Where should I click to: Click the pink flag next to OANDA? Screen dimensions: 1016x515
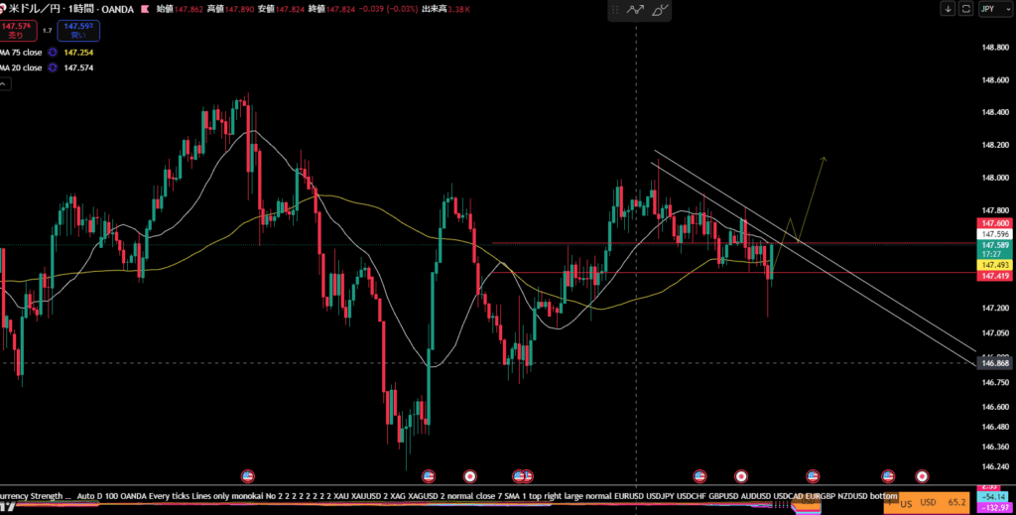tap(145, 9)
